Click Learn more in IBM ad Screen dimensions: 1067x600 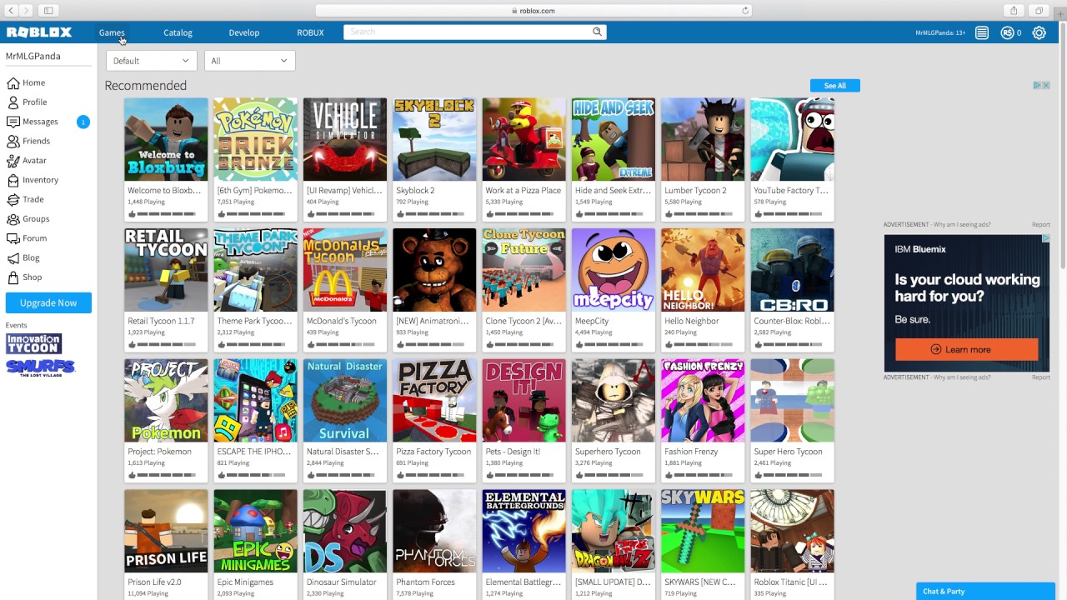pos(967,350)
